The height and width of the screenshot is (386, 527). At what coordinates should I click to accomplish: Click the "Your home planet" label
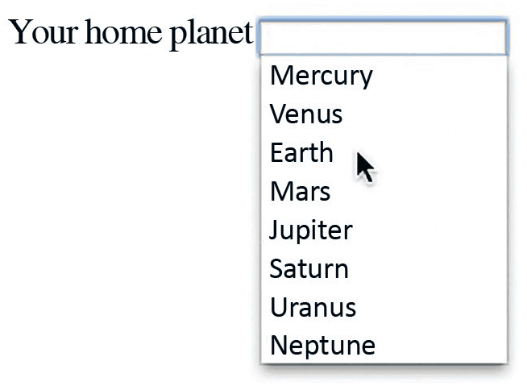[131, 33]
